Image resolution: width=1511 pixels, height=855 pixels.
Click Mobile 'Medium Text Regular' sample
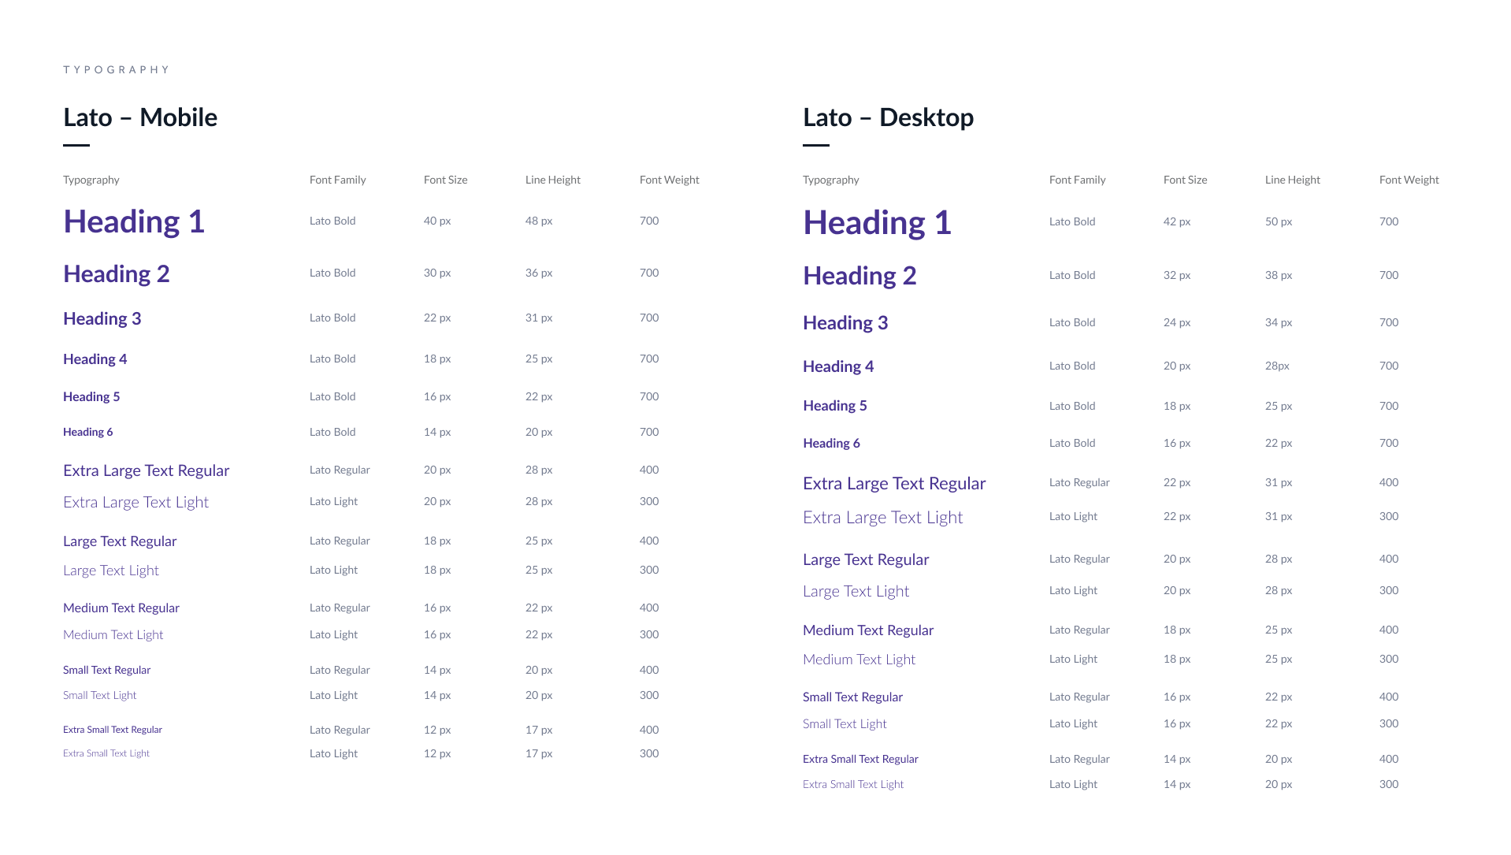point(121,608)
